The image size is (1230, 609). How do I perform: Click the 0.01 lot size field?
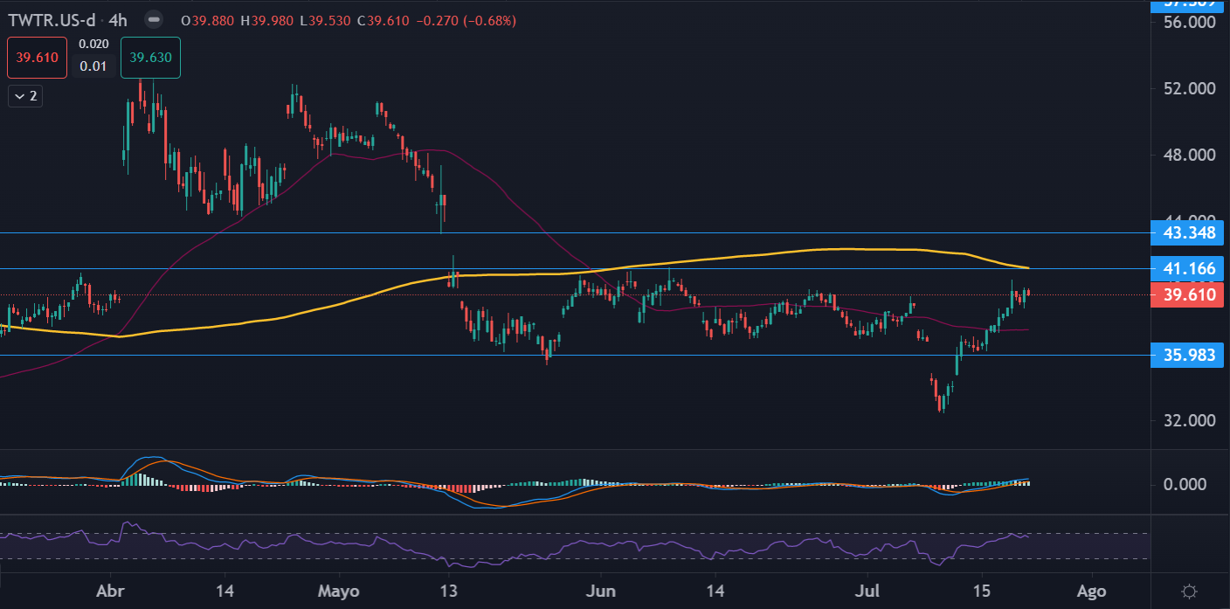click(93, 66)
